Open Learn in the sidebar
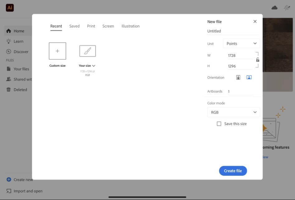The image size is (295, 200). click(18, 41)
